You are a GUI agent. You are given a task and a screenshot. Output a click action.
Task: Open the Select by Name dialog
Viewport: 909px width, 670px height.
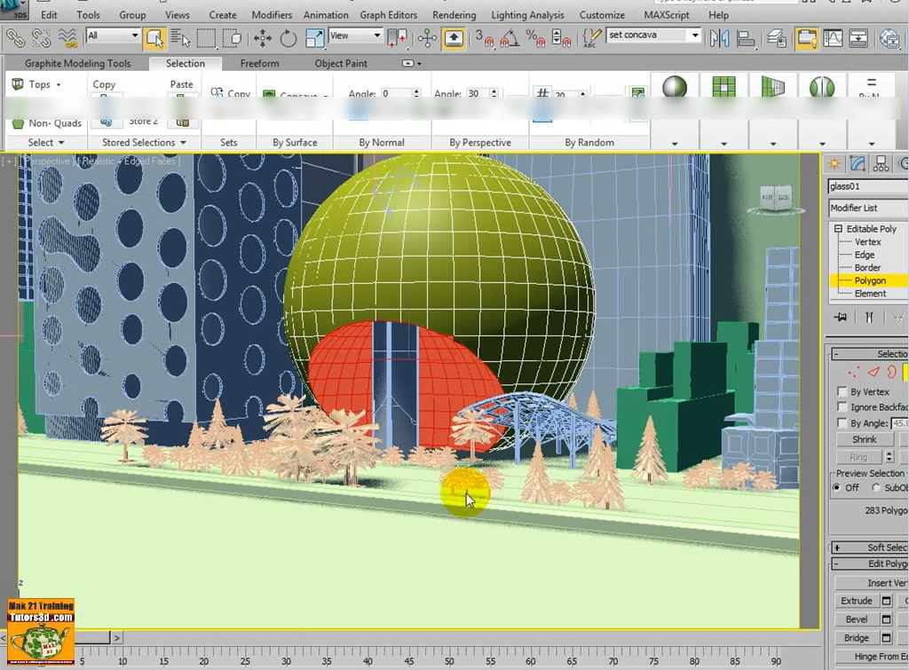pos(179,39)
